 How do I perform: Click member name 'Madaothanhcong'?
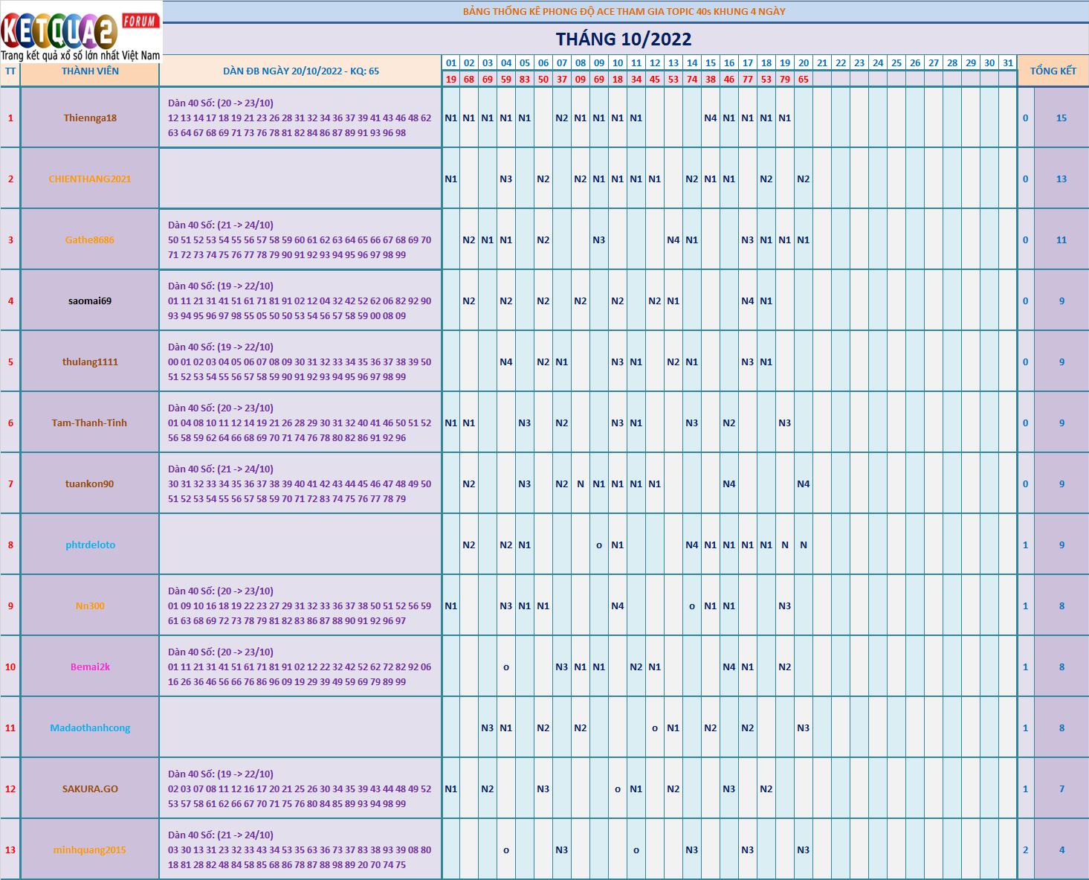(x=90, y=728)
